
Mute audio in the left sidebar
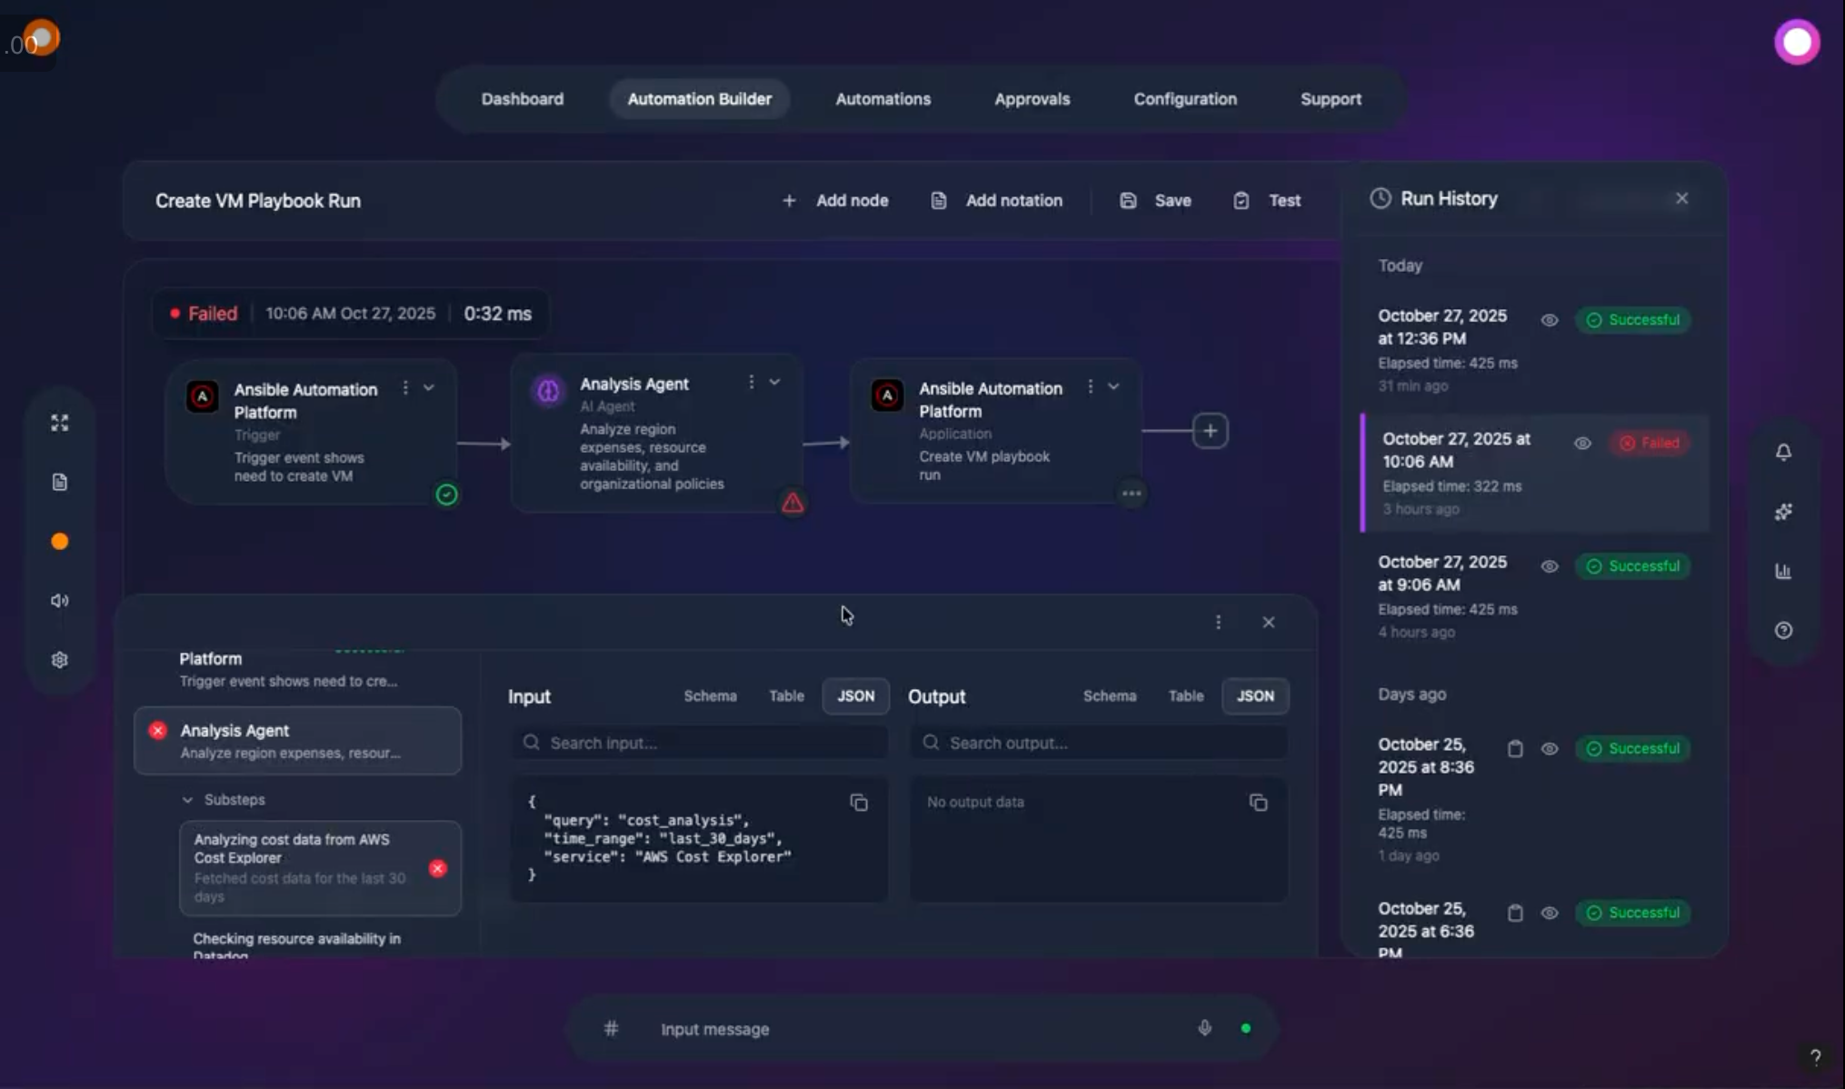[59, 600]
